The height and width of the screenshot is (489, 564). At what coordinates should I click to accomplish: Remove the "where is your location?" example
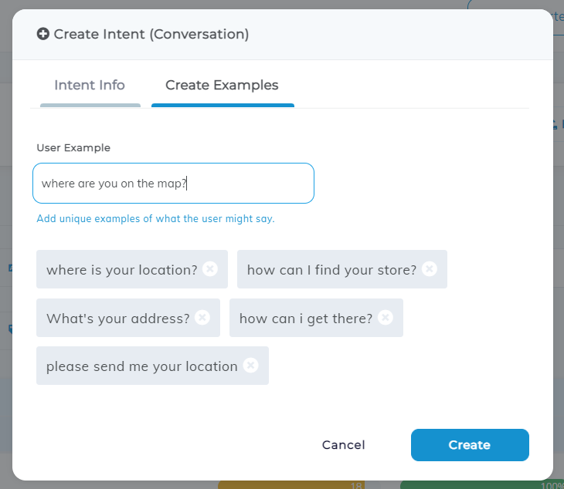click(x=210, y=269)
